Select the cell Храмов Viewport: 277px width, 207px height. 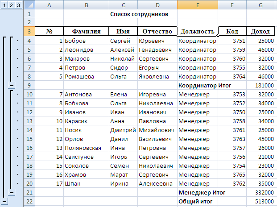tap(86, 175)
